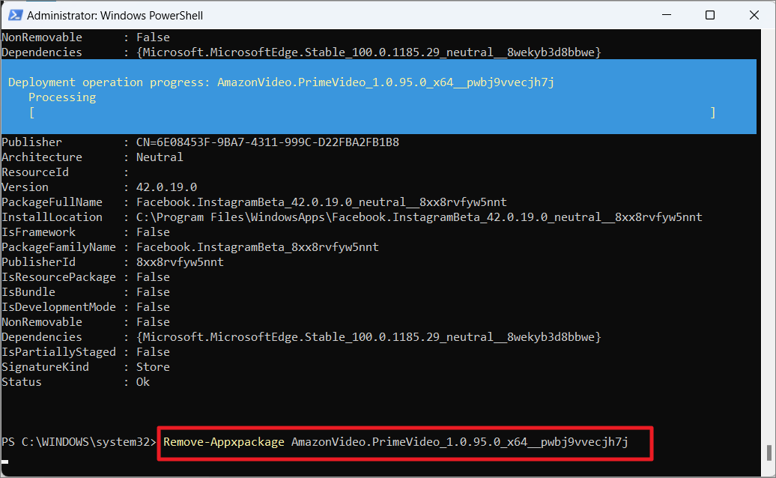Click the PublisherId 8xx8rvfyw5nnt value

click(180, 262)
